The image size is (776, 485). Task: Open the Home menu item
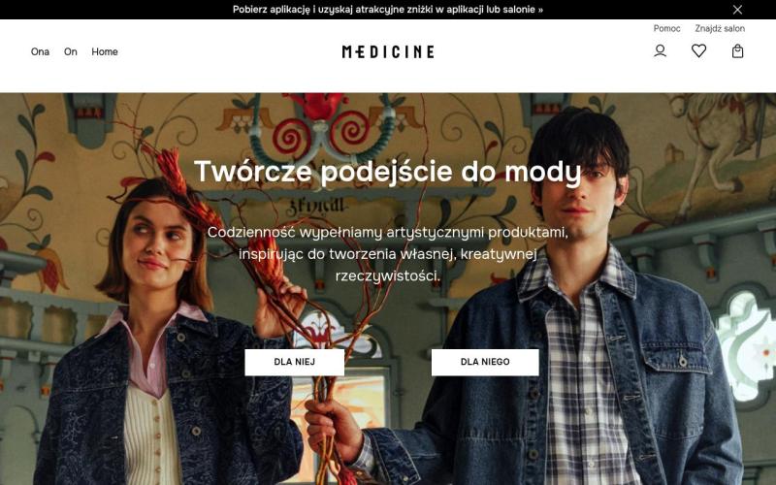click(105, 51)
